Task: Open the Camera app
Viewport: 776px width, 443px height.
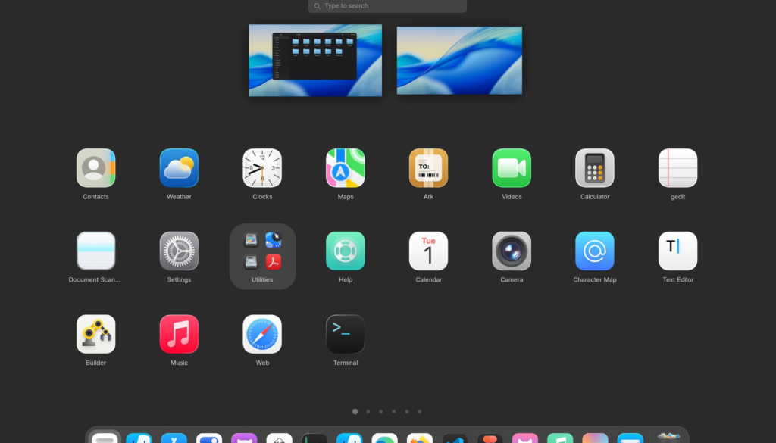Action: click(x=512, y=251)
